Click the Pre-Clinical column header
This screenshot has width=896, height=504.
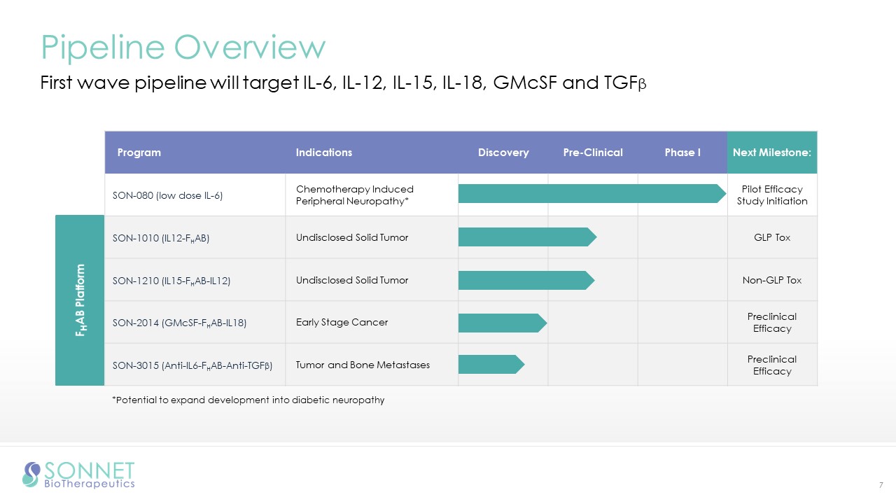click(x=592, y=153)
